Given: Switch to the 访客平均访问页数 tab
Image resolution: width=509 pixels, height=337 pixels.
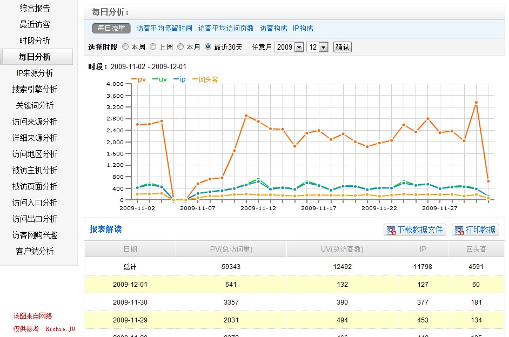Looking at the screenshot, I should coord(226,28).
